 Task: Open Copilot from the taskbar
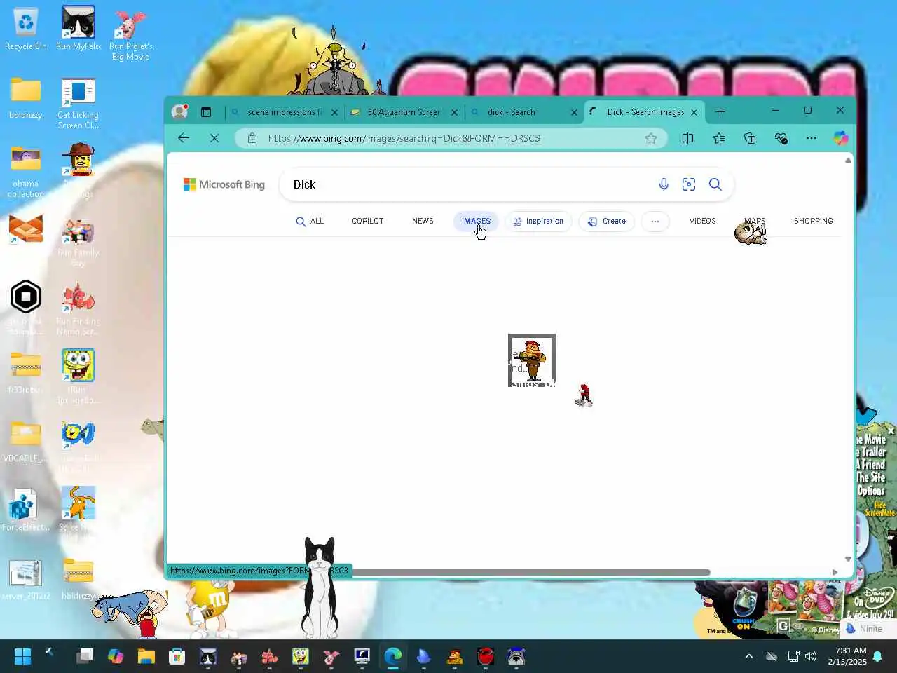tap(116, 656)
